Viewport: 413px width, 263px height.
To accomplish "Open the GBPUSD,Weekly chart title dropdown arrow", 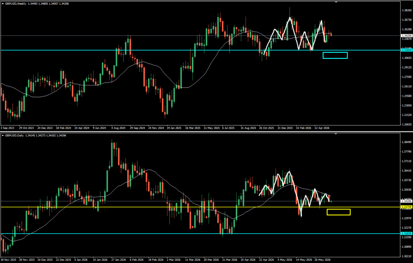I will coord(3,4).
